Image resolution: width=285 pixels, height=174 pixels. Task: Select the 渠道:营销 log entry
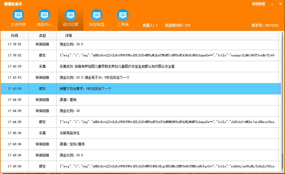click(x=111, y=100)
